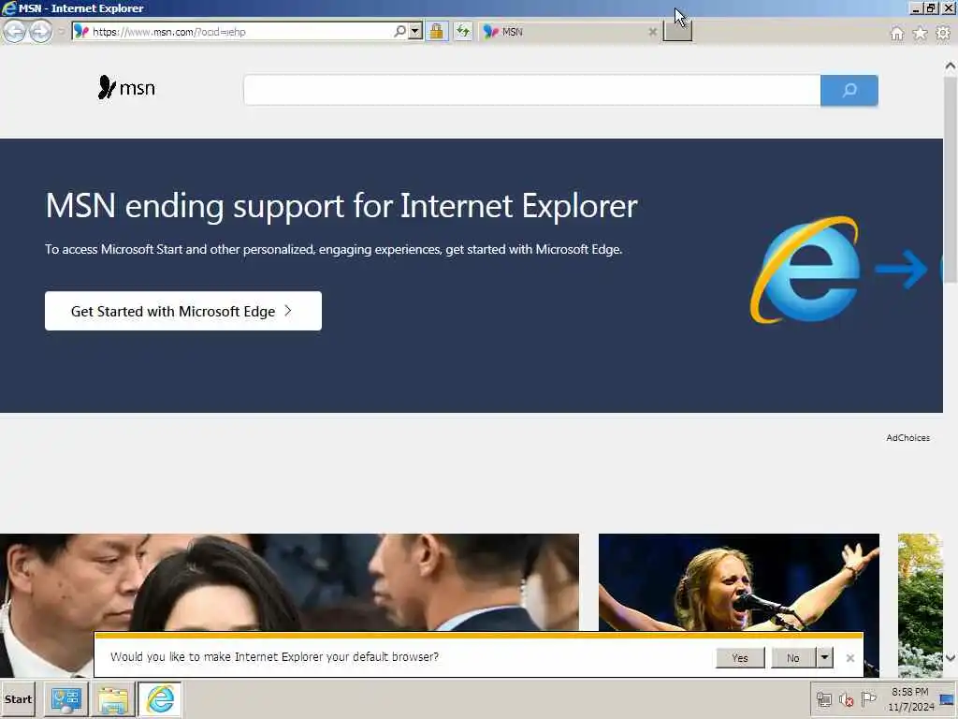Viewport: 958px width, 719px height.
Task: Click No on default browser prompt
Action: tap(793, 658)
